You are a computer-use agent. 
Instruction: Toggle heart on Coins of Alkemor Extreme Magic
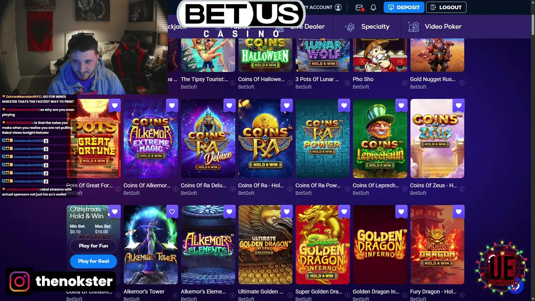click(x=172, y=106)
